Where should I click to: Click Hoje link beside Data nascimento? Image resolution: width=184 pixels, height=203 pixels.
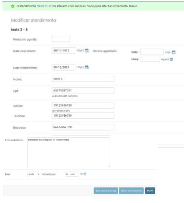coord(80,51)
